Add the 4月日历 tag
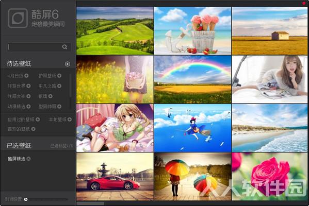The image size is (309, 206). click(x=26, y=76)
